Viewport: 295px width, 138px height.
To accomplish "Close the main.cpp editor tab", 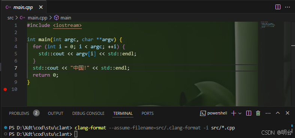I will [x=40, y=7].
